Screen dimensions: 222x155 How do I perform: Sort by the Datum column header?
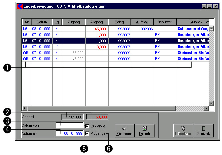pos(42,22)
